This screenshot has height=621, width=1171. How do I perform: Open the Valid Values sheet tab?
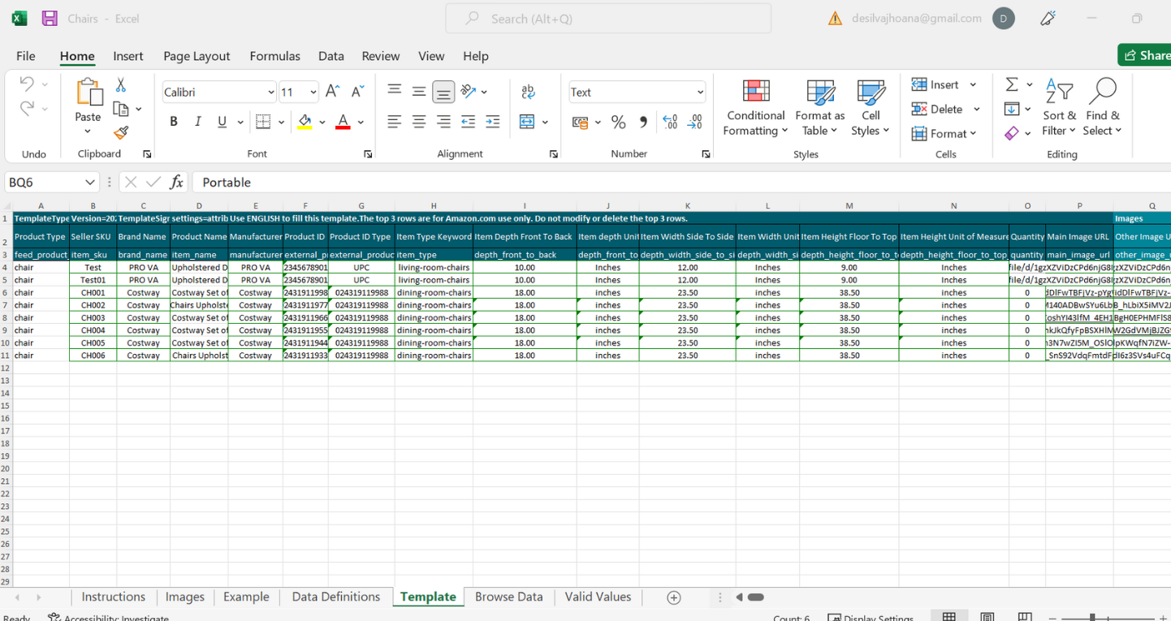598,597
